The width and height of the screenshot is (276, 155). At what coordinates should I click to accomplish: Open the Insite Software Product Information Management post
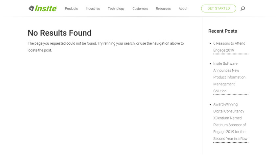click(229, 77)
